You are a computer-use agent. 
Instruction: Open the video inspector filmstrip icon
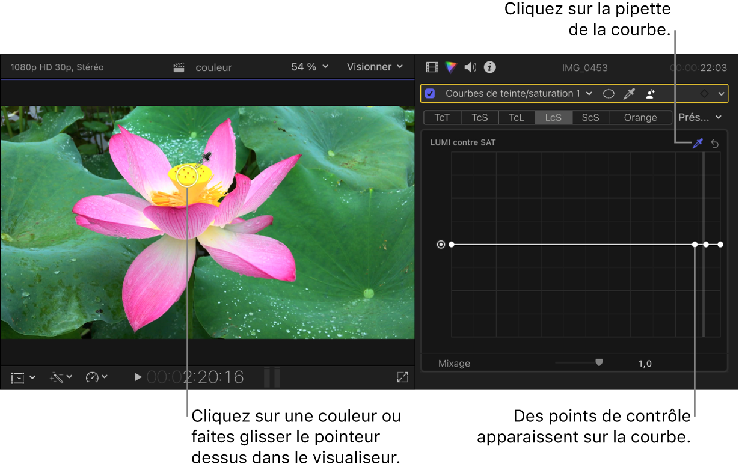[x=432, y=67]
